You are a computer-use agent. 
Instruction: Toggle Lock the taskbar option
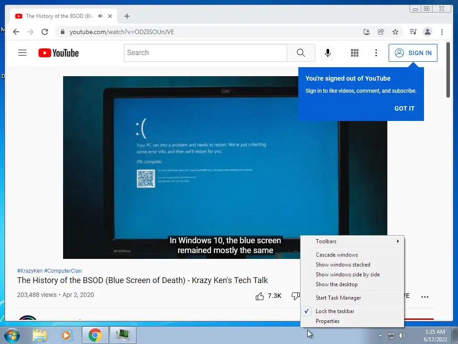(x=352, y=311)
